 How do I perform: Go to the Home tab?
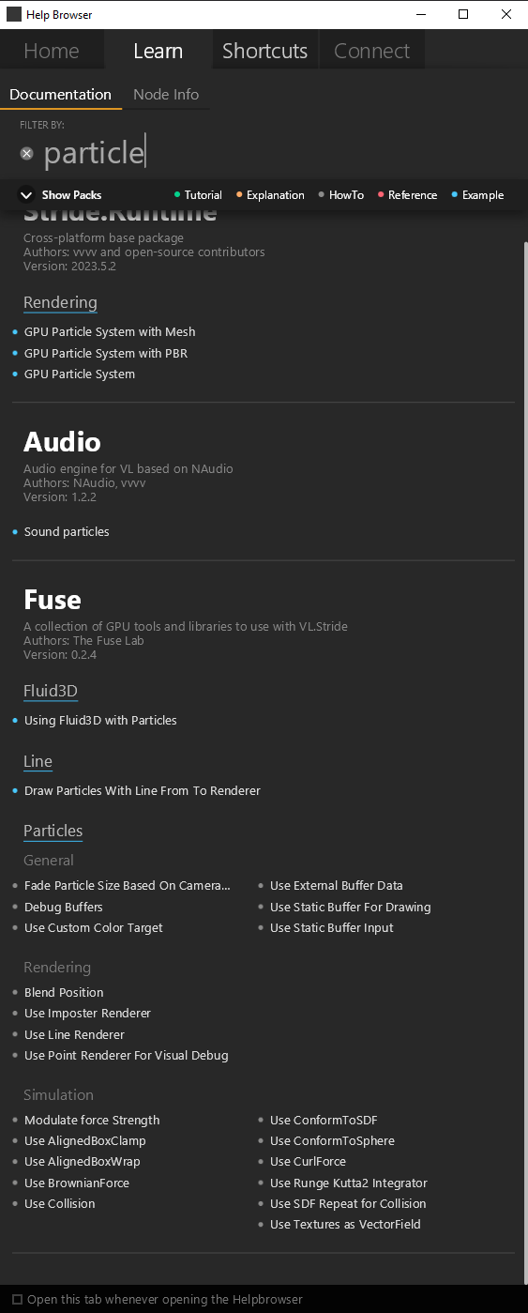52,51
